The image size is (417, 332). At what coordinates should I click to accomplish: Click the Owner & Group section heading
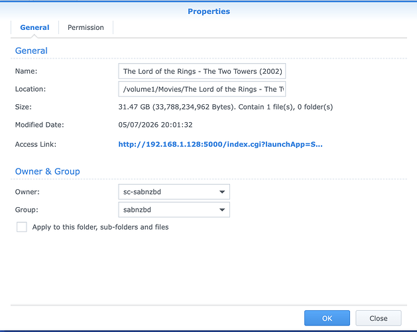click(x=47, y=171)
